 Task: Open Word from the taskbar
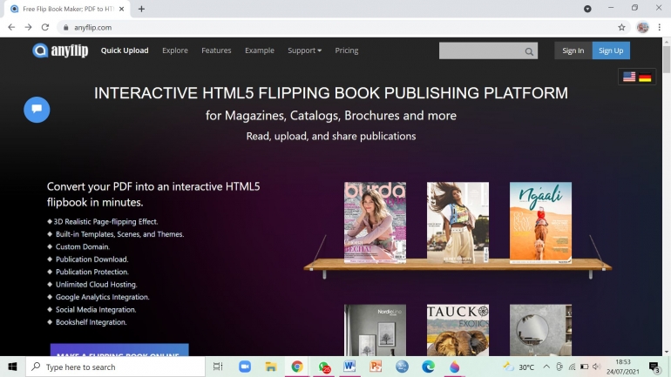point(349,367)
